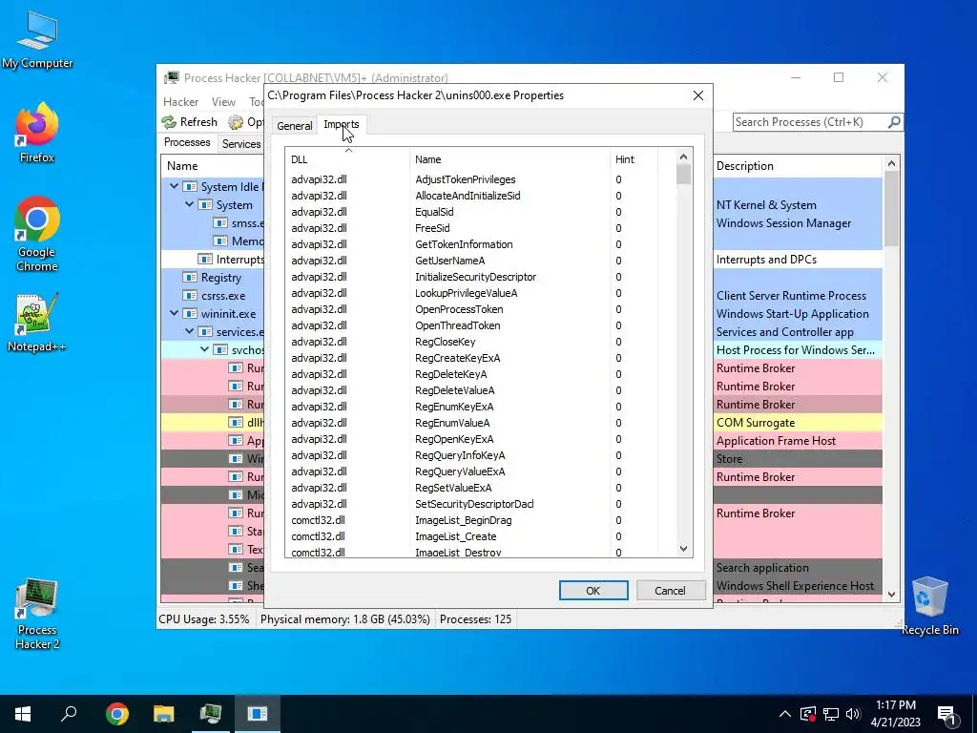Image resolution: width=977 pixels, height=733 pixels.
Task: Collapse the System Idle Process tree node
Action: [x=175, y=186]
